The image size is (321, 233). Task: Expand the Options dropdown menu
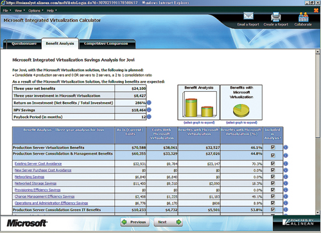36,10
